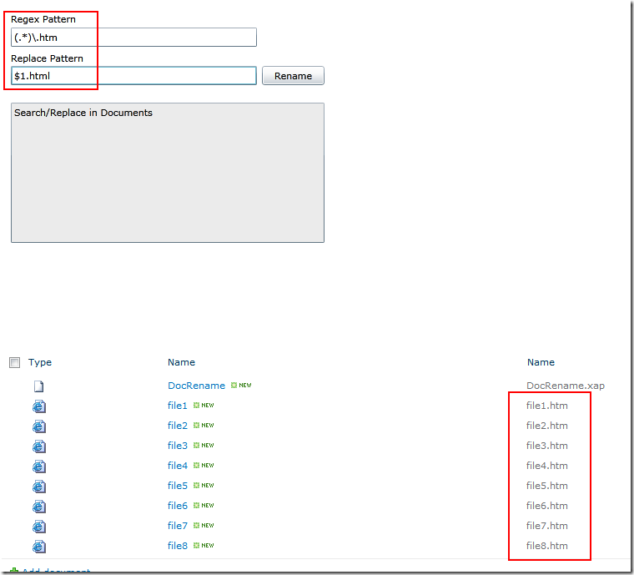This screenshot has width=634, height=575.
Task: Click the HTML file icon for file4
Action: (x=39, y=467)
